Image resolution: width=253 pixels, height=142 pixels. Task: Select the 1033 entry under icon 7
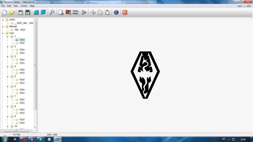pos(22,103)
